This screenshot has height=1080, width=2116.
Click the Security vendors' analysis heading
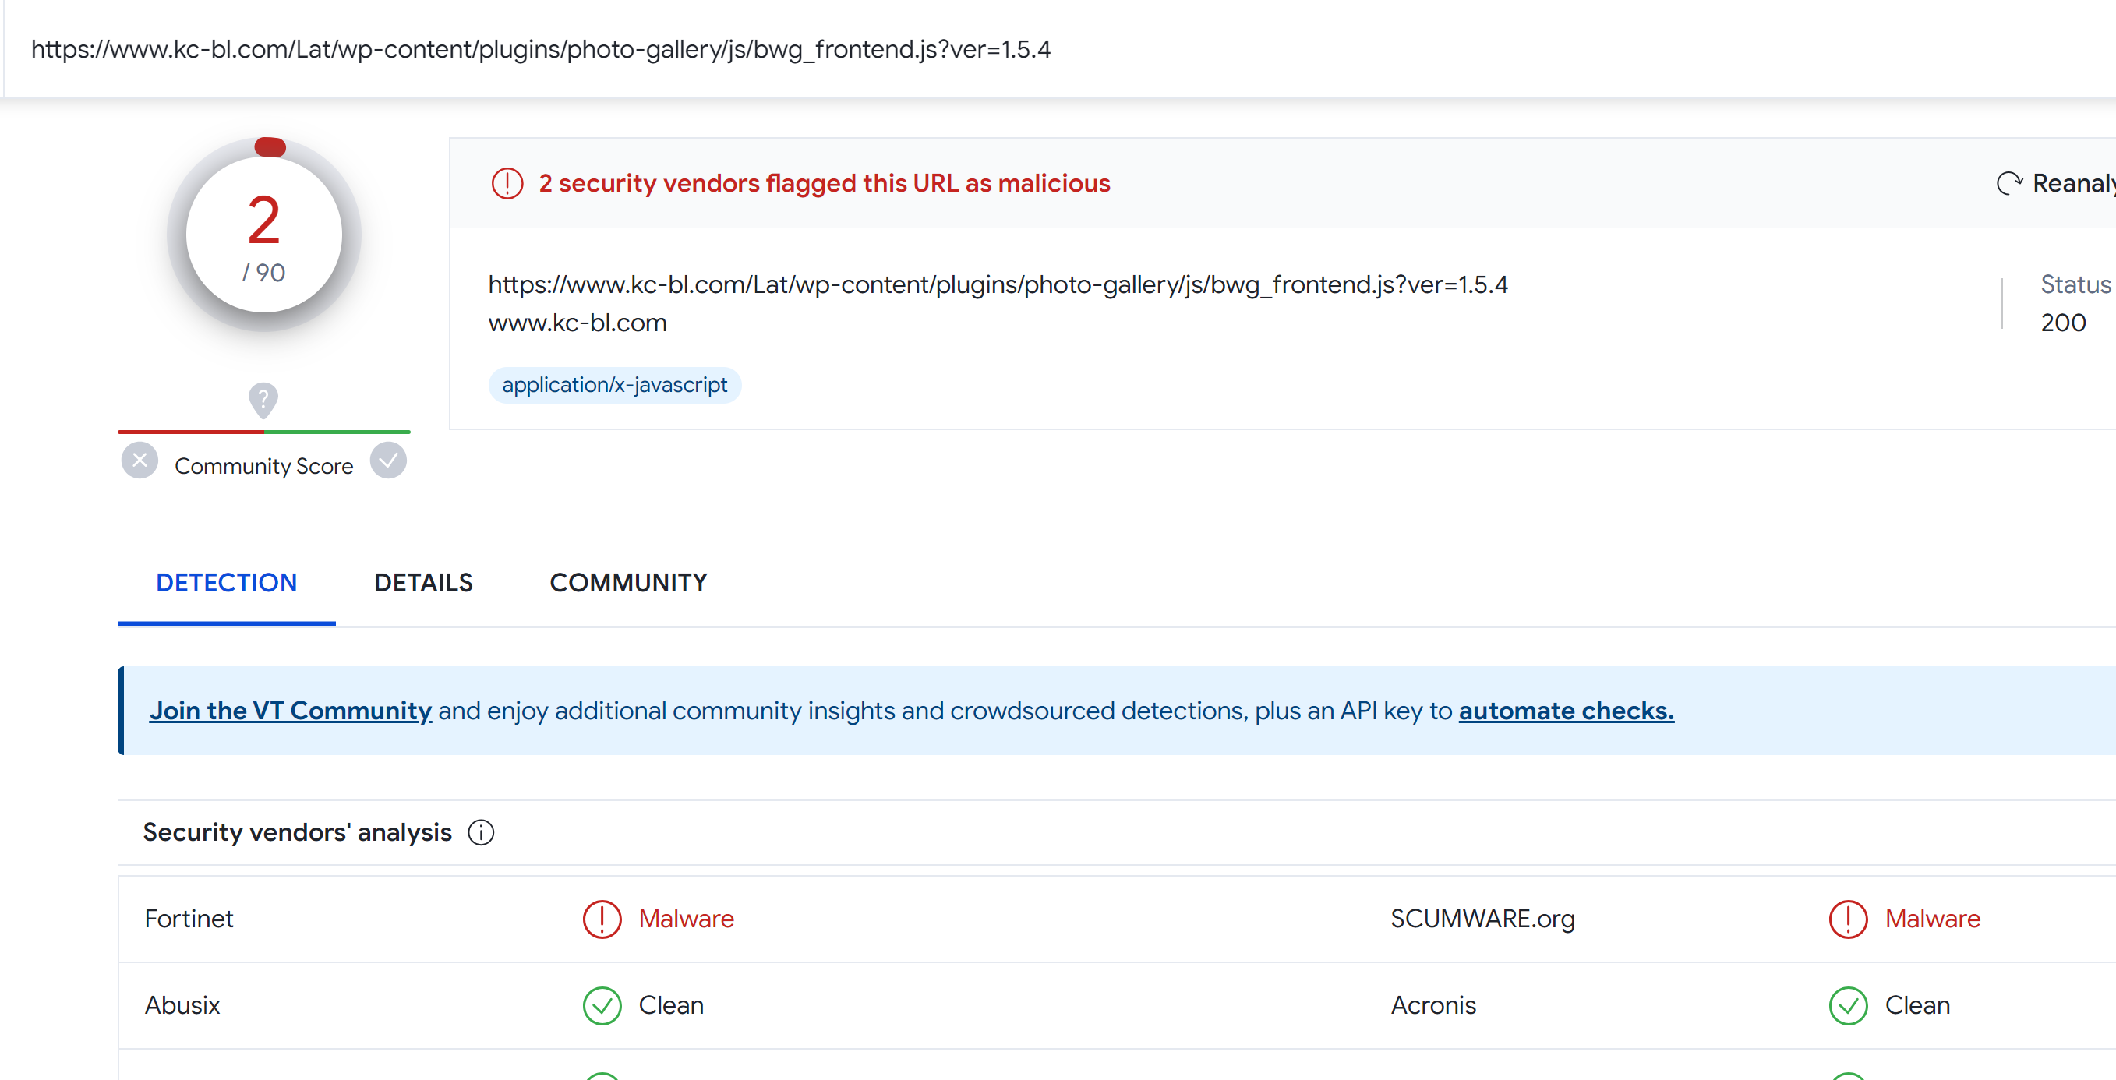(298, 833)
